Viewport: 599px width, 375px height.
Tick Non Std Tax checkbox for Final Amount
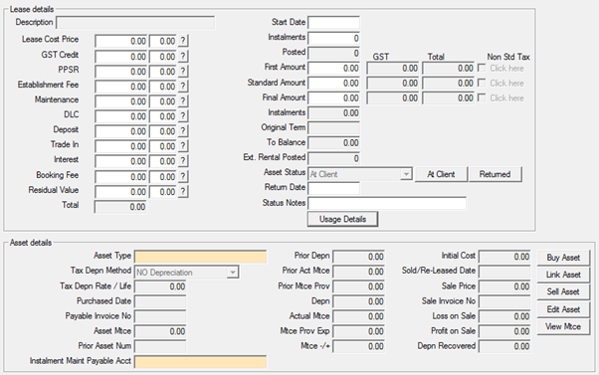point(482,97)
